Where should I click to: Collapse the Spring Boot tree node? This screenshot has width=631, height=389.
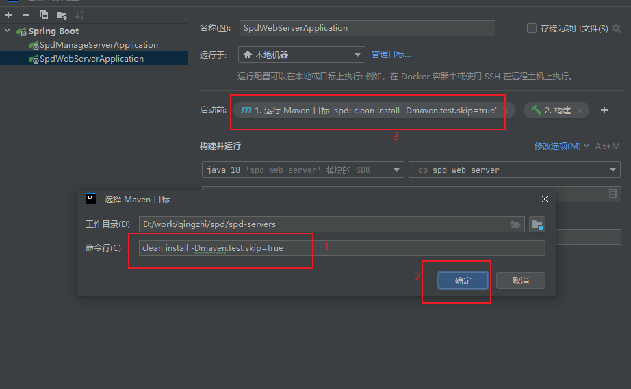tap(8, 31)
